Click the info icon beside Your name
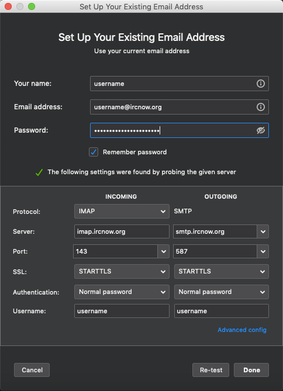 click(261, 84)
